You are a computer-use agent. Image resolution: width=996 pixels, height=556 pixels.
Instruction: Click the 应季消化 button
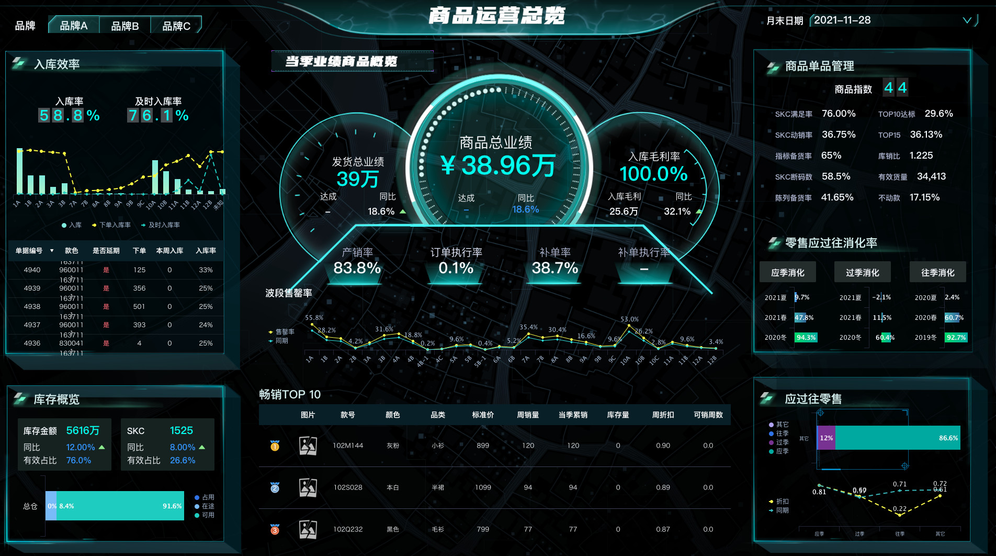pyautogui.click(x=787, y=272)
